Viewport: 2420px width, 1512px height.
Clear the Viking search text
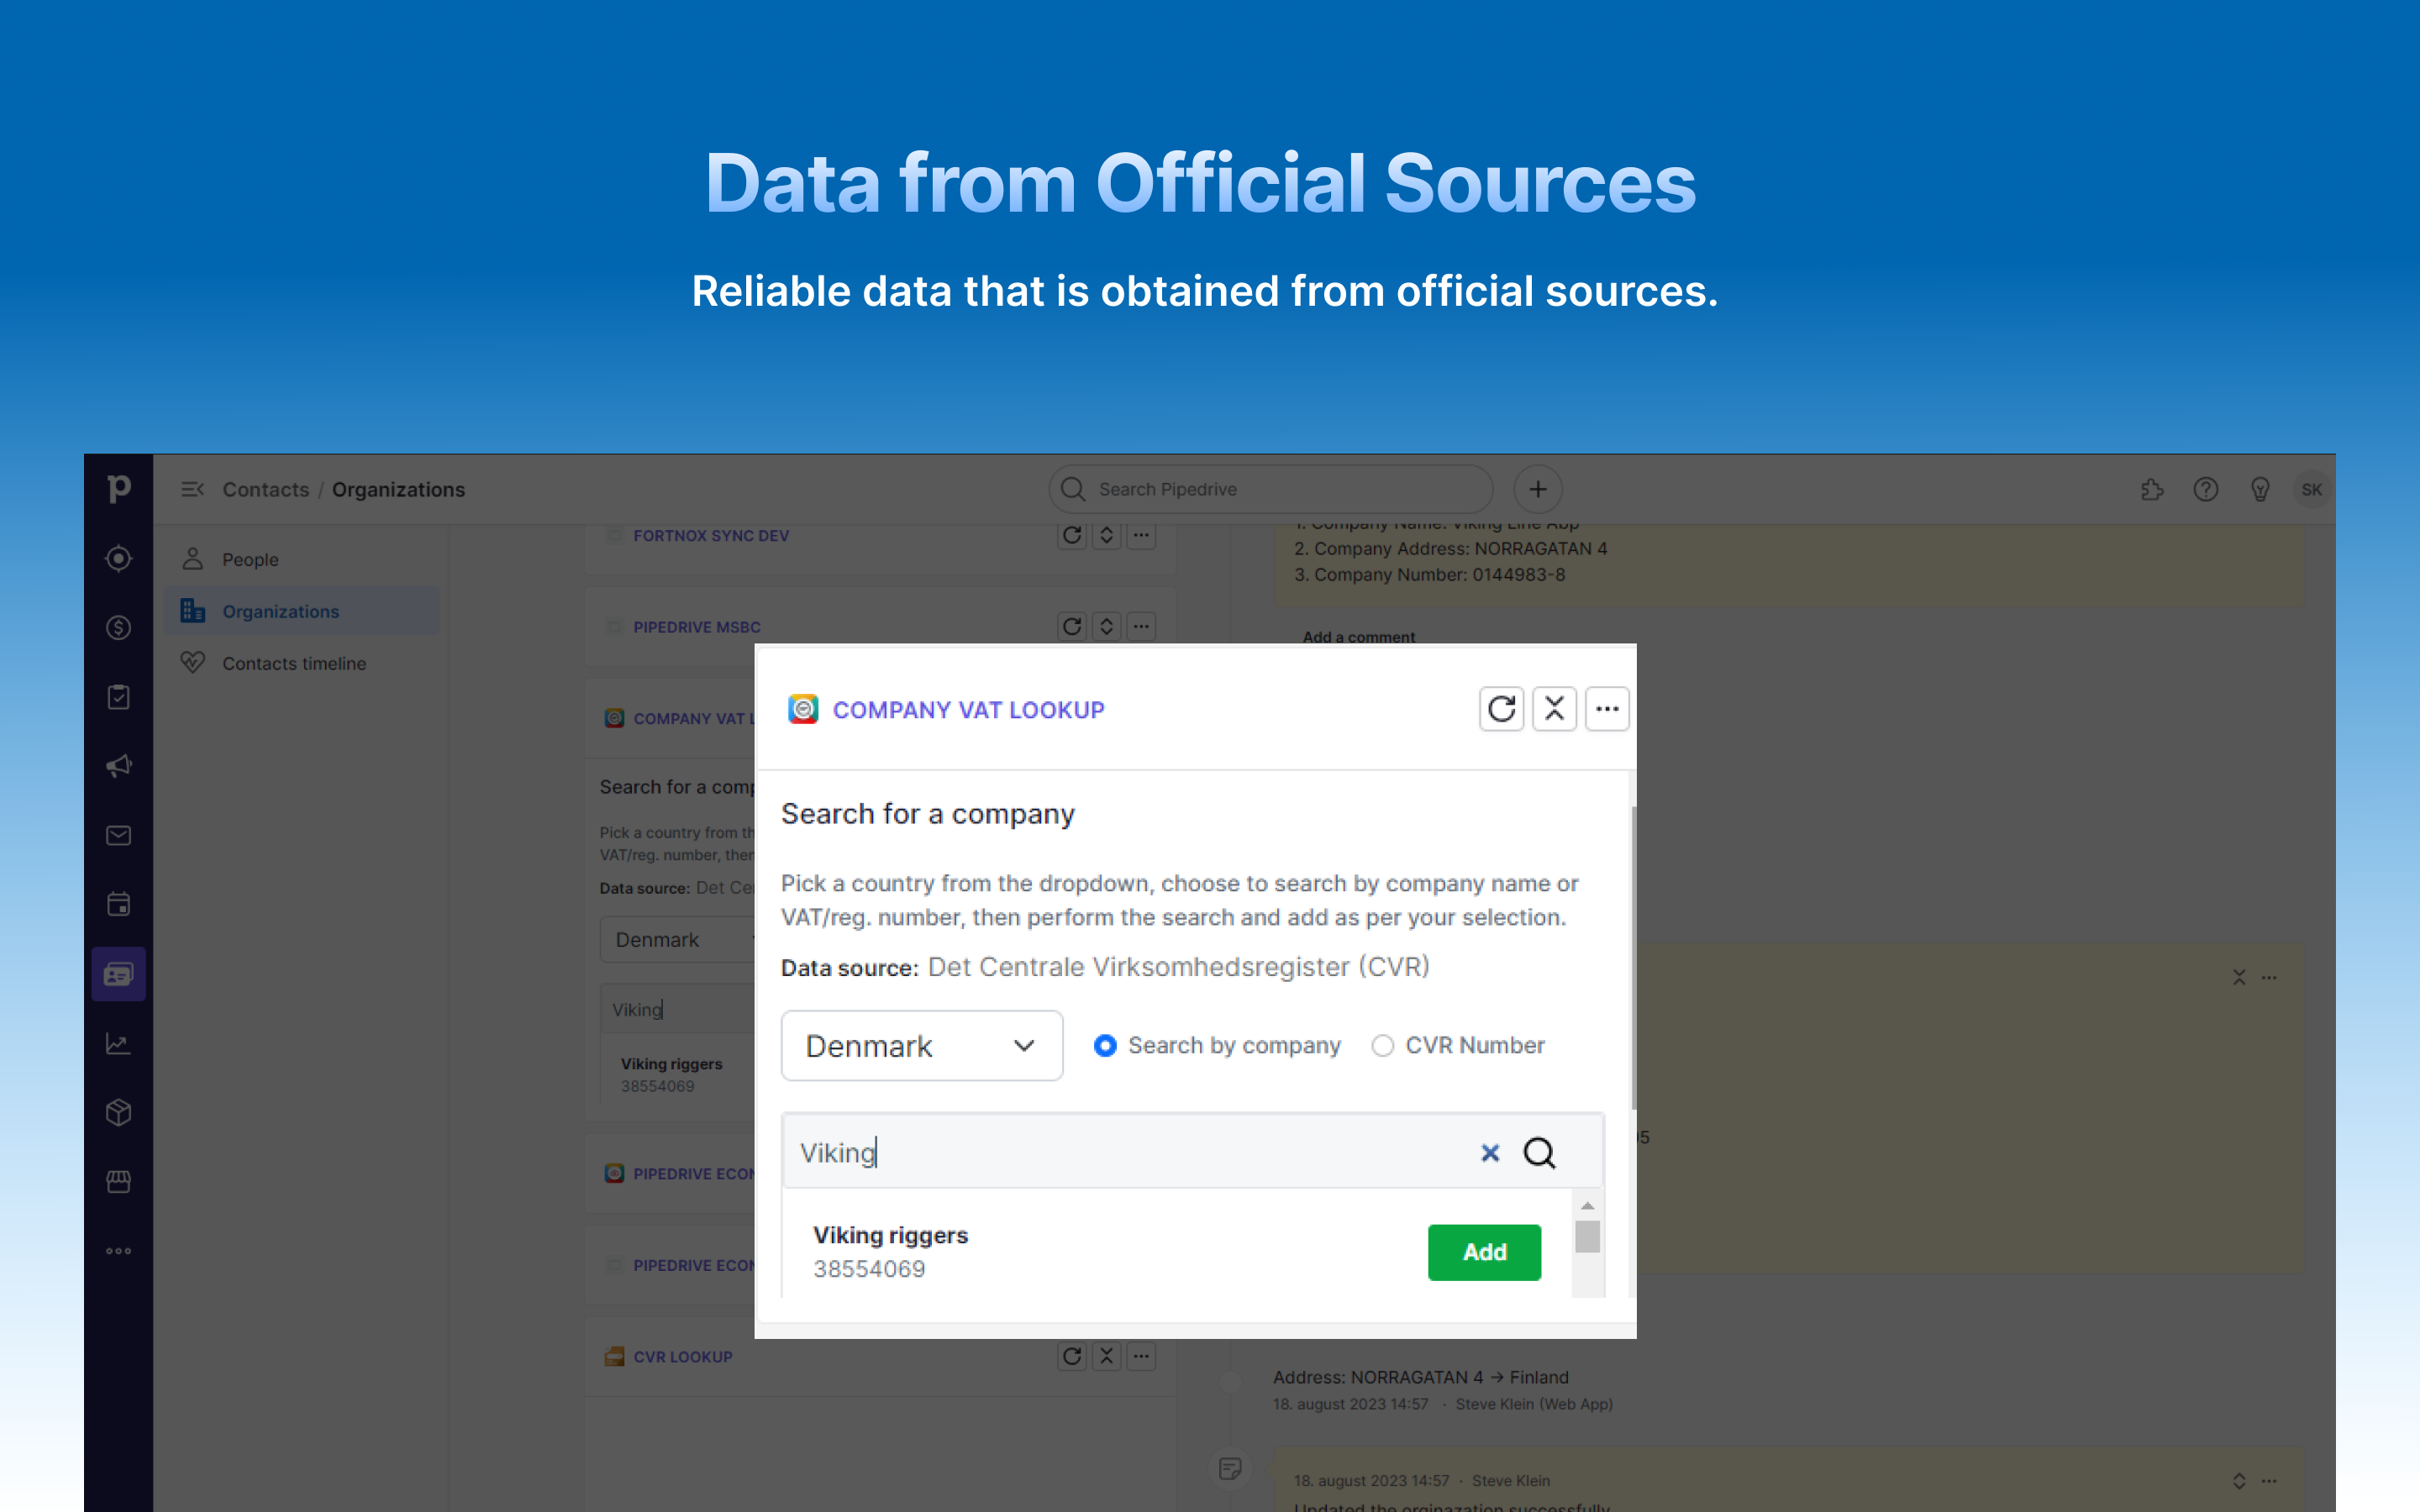coord(1490,1153)
